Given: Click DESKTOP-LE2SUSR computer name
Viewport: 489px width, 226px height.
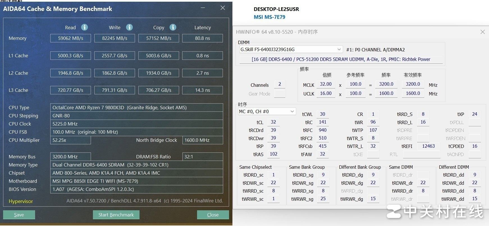Looking at the screenshot, I should 276,9.
